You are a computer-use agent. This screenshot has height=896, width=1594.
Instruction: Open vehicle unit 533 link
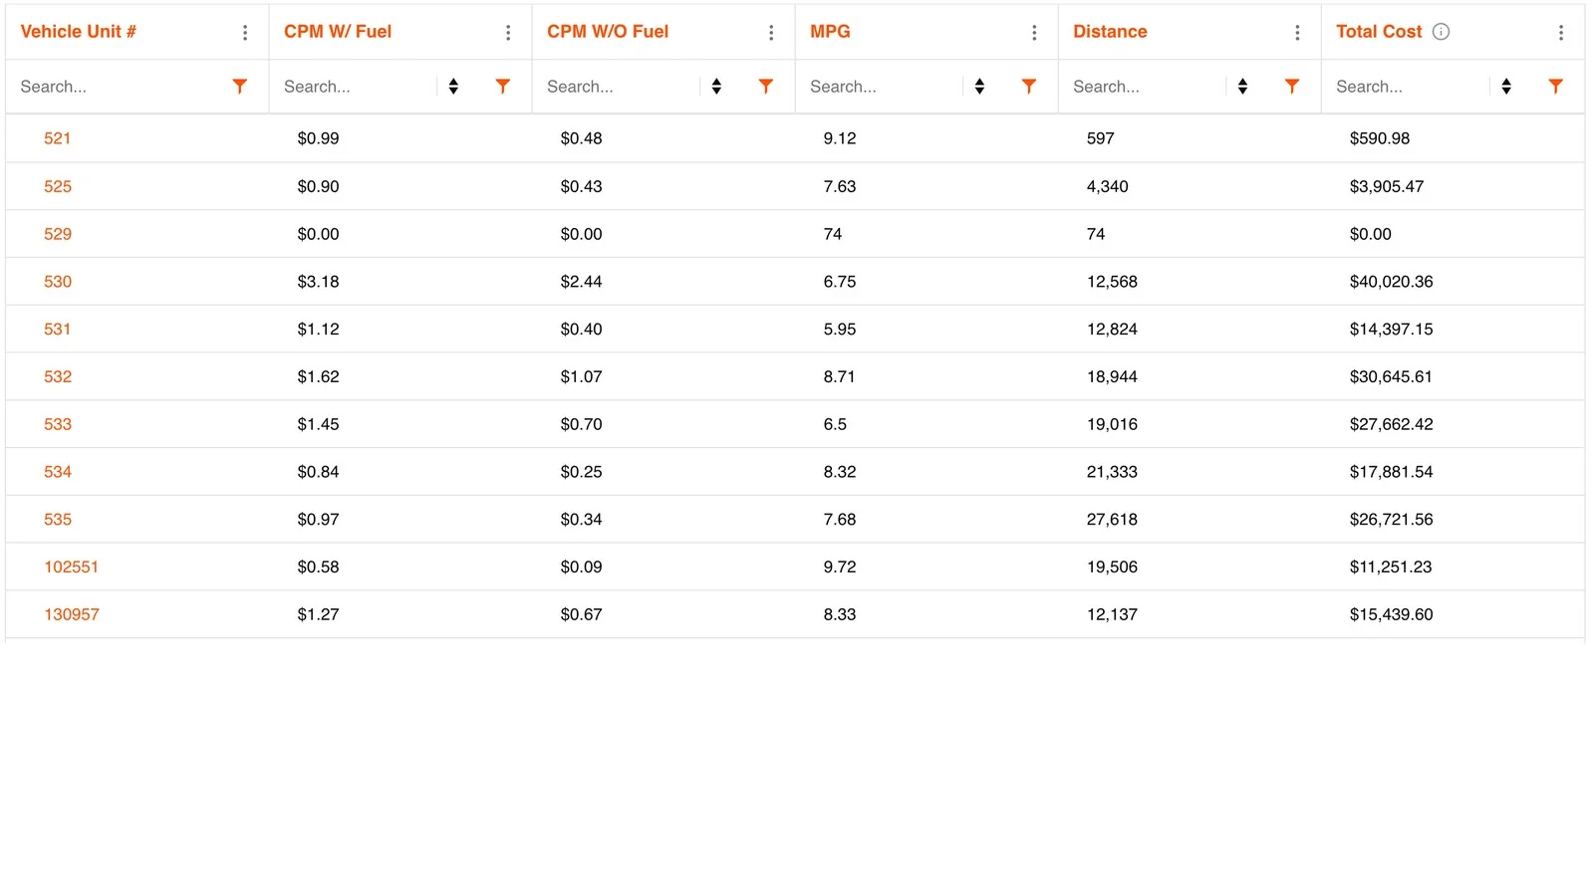click(x=58, y=424)
